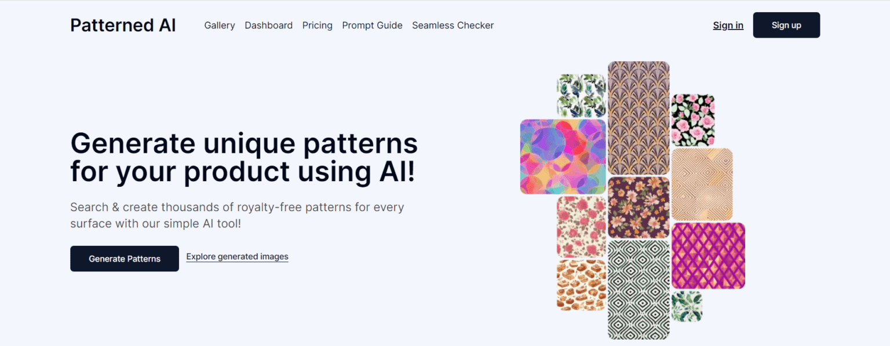This screenshot has height=346, width=890.
Task: Launch the Seamless Checker tool
Action: click(453, 25)
